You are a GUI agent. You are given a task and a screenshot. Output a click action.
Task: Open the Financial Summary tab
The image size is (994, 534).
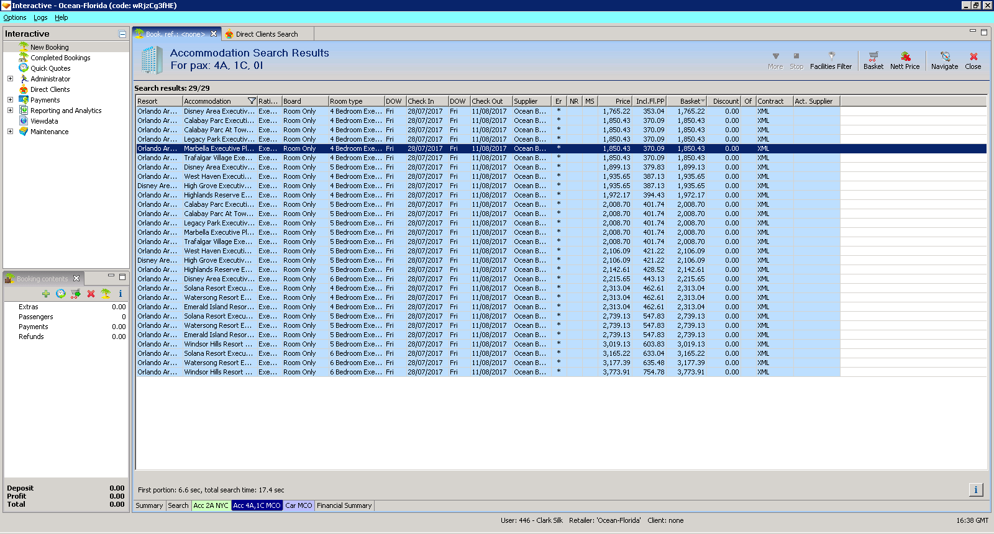(x=344, y=505)
